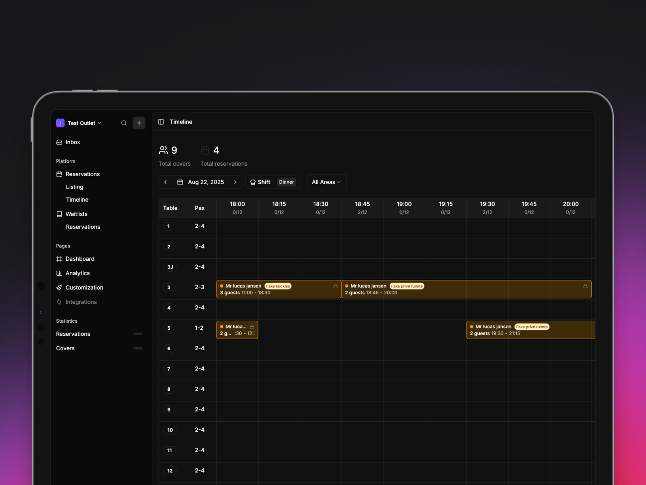Advance to the next date using the right arrow
Image resolution: width=646 pixels, height=485 pixels.
tap(235, 182)
